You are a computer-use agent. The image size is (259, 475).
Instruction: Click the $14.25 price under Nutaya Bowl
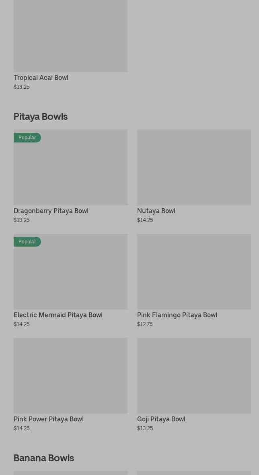click(145, 220)
